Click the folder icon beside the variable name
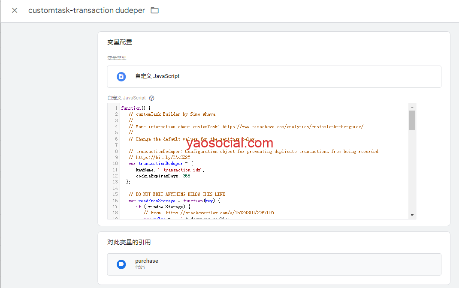The height and width of the screenshot is (288, 459). [x=155, y=10]
